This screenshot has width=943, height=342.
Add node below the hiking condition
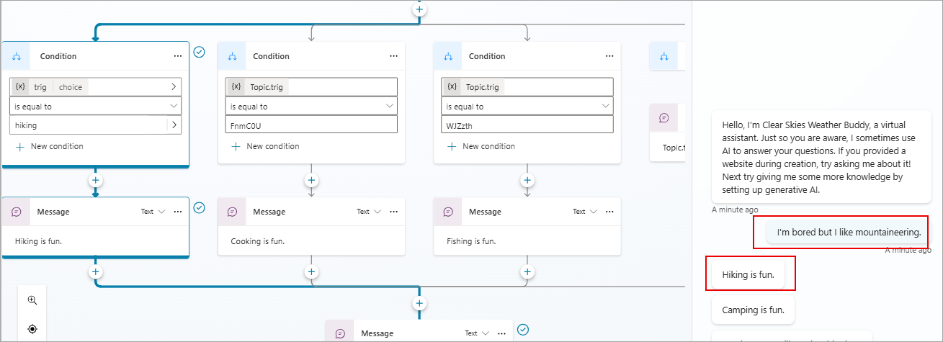point(95,180)
